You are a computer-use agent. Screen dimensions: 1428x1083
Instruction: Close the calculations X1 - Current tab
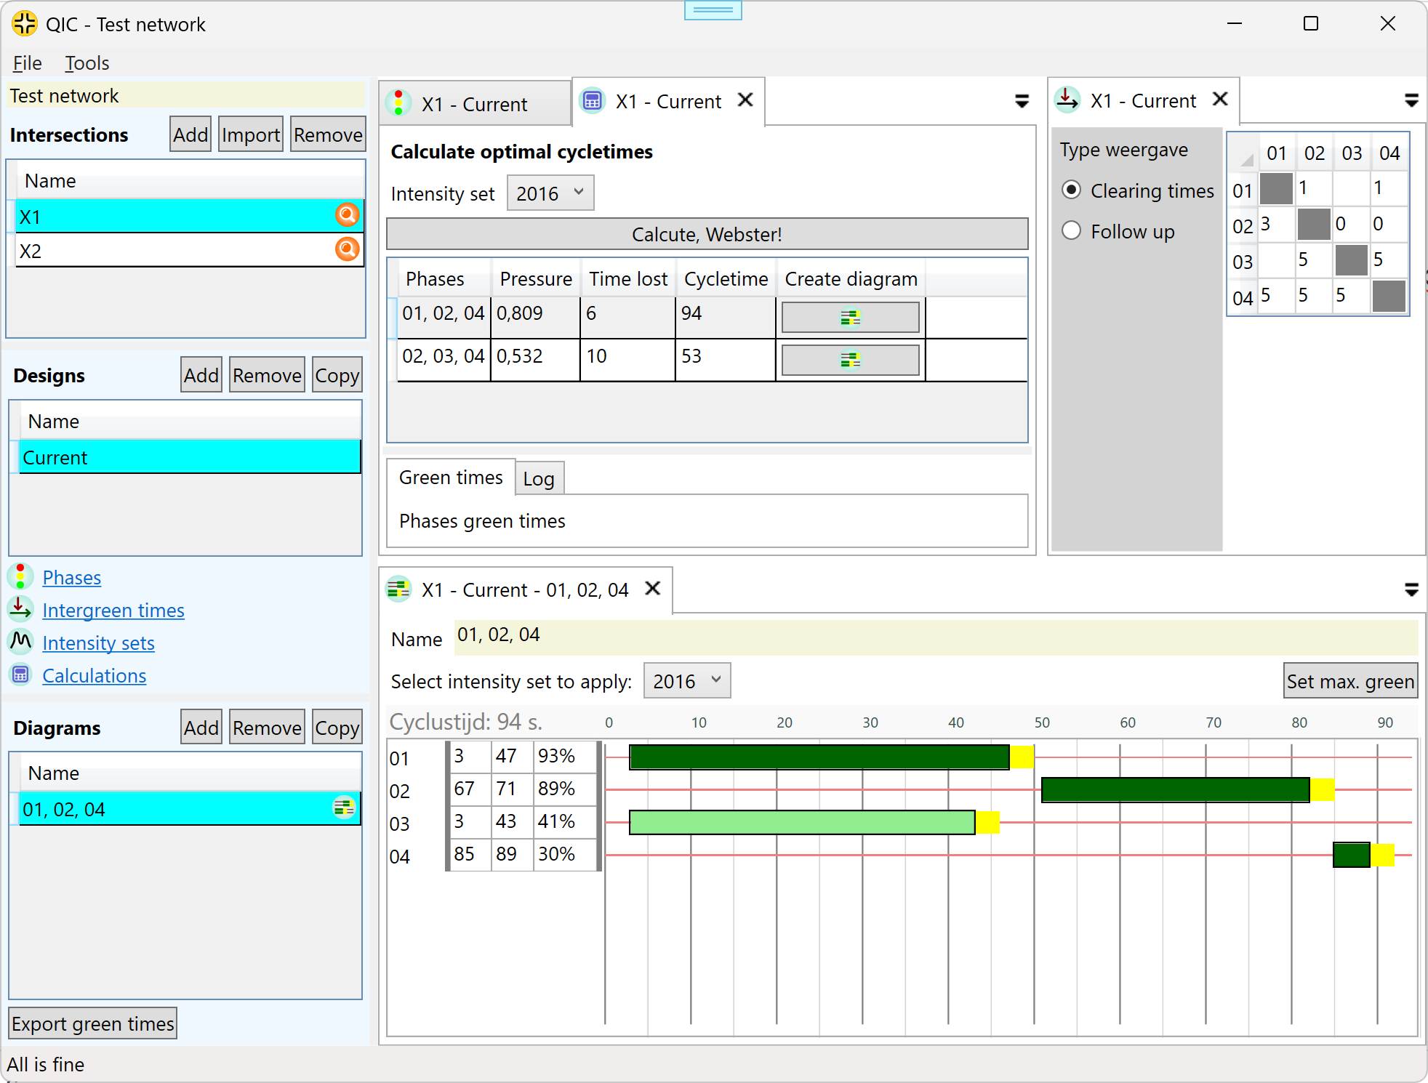pyautogui.click(x=745, y=100)
